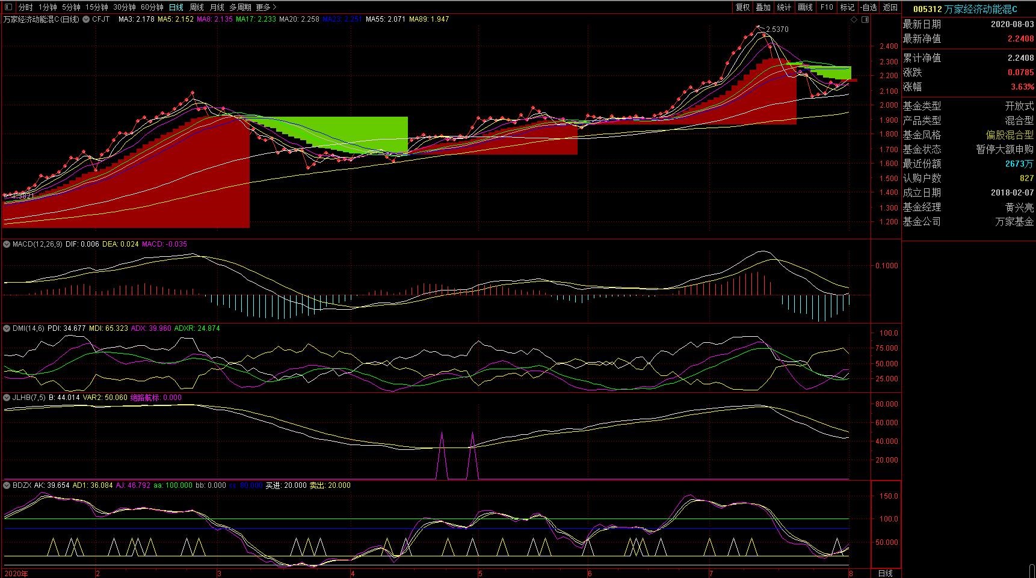Open the main chart indicator dropdown arrow
The width and height of the screenshot is (1036, 578).
coord(86,19)
